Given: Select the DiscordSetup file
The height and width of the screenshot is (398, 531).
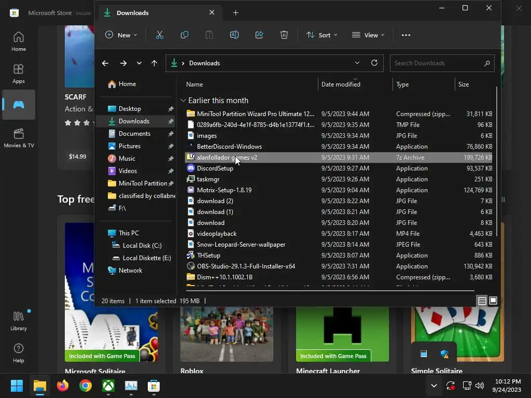Looking at the screenshot, I should (x=339, y=168).
